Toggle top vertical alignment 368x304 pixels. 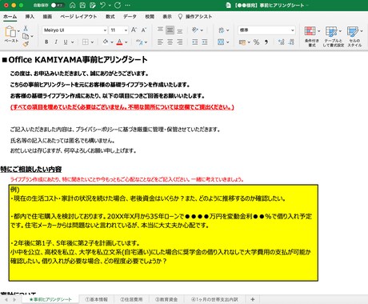tap(160, 30)
